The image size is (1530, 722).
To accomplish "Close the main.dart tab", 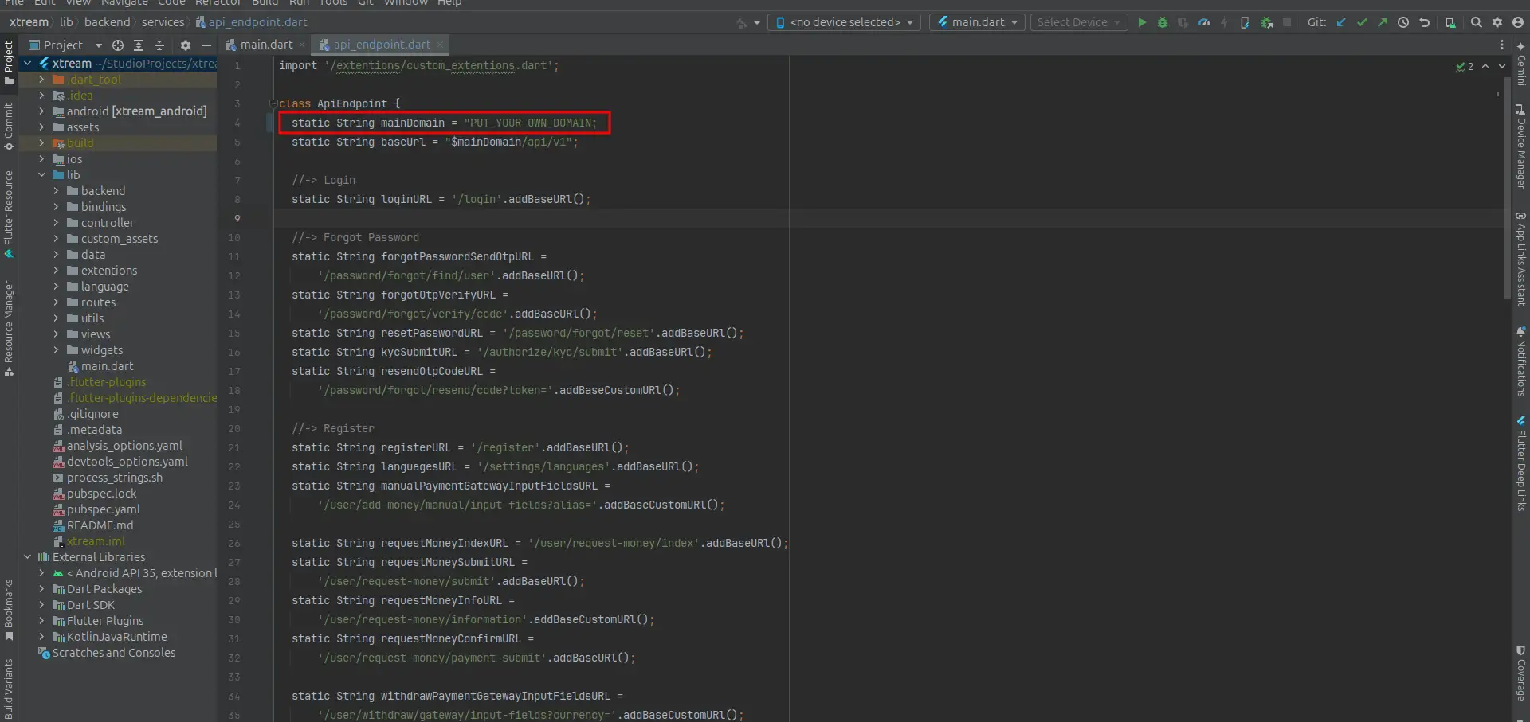I will 302,45.
